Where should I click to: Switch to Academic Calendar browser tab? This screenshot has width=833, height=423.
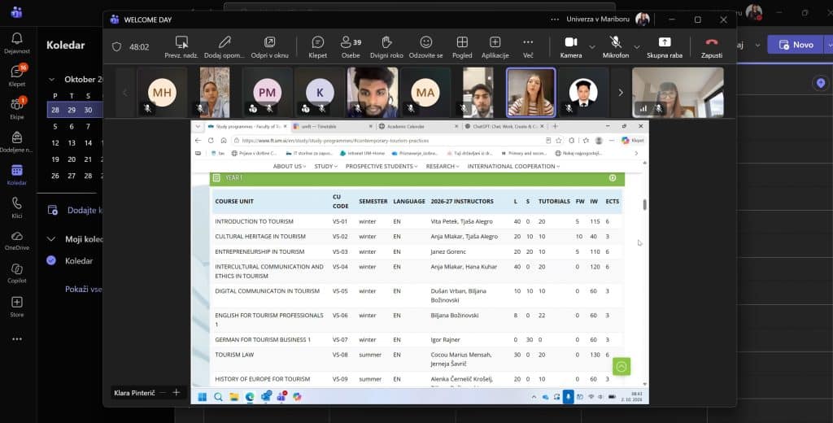[418, 126]
